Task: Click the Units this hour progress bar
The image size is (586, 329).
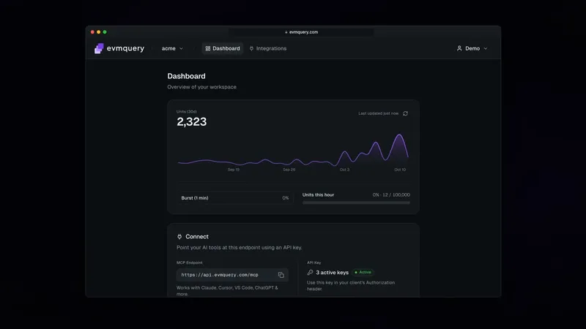Action: 356,203
